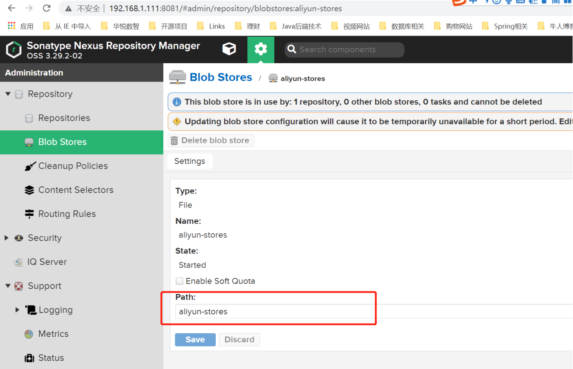Open the 数据库相关 bookmark folder
The width and height of the screenshot is (573, 369).
402,26
